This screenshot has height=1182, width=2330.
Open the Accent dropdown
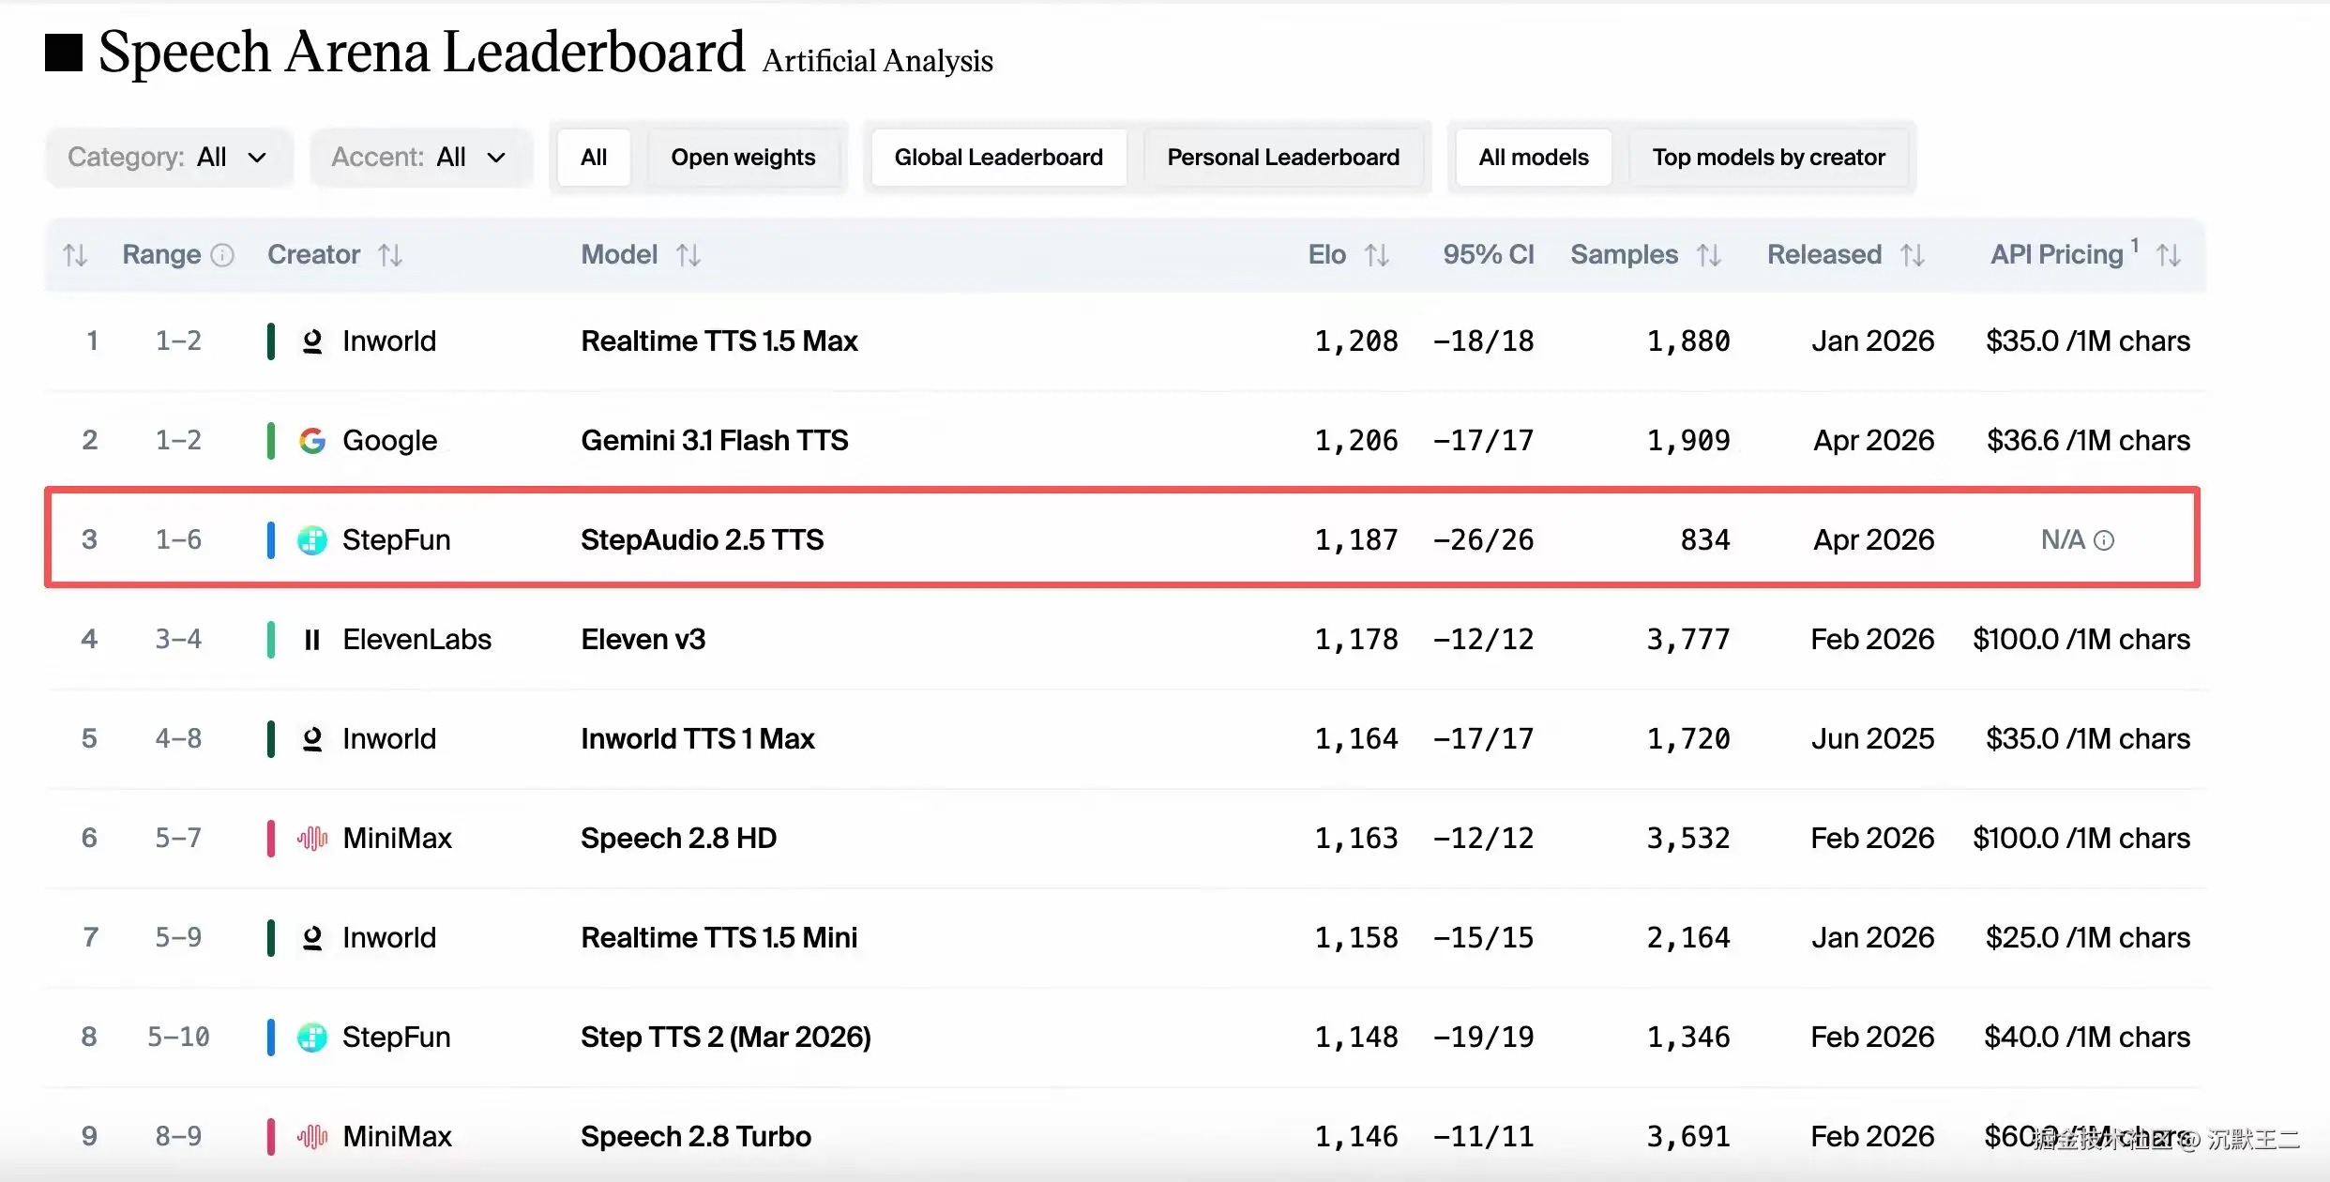click(x=421, y=158)
